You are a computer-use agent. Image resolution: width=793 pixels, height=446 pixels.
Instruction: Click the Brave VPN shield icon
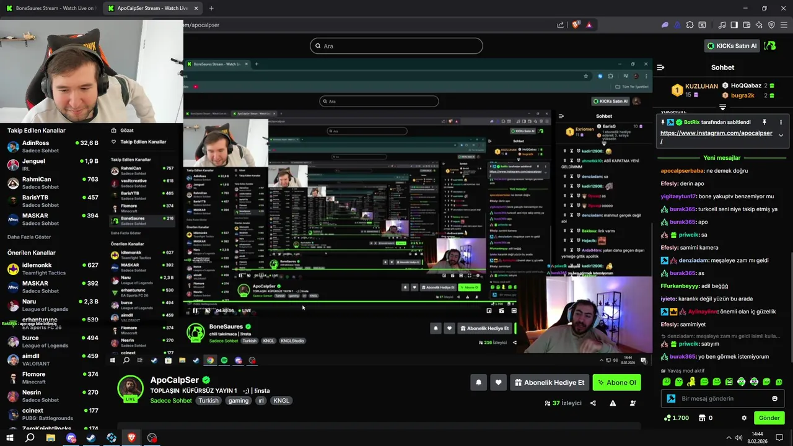(x=771, y=25)
